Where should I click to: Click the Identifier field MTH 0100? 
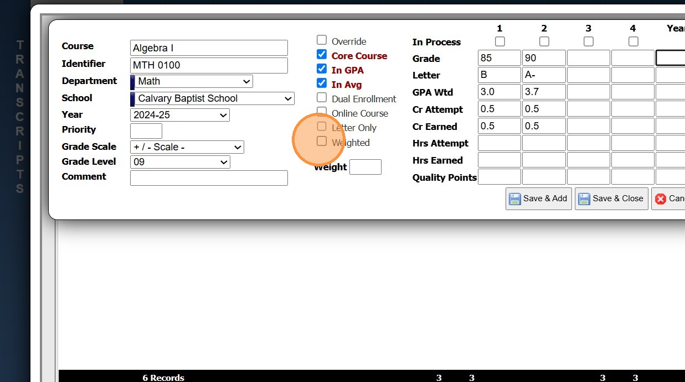coord(209,65)
